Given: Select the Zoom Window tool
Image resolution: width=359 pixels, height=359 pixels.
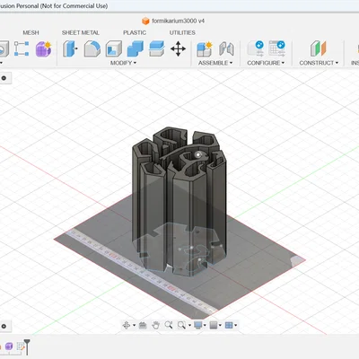Looking at the screenshot, I should [181, 325].
